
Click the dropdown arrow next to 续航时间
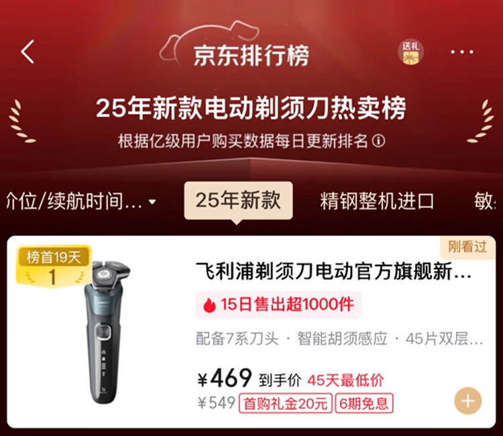pyautogui.click(x=152, y=202)
